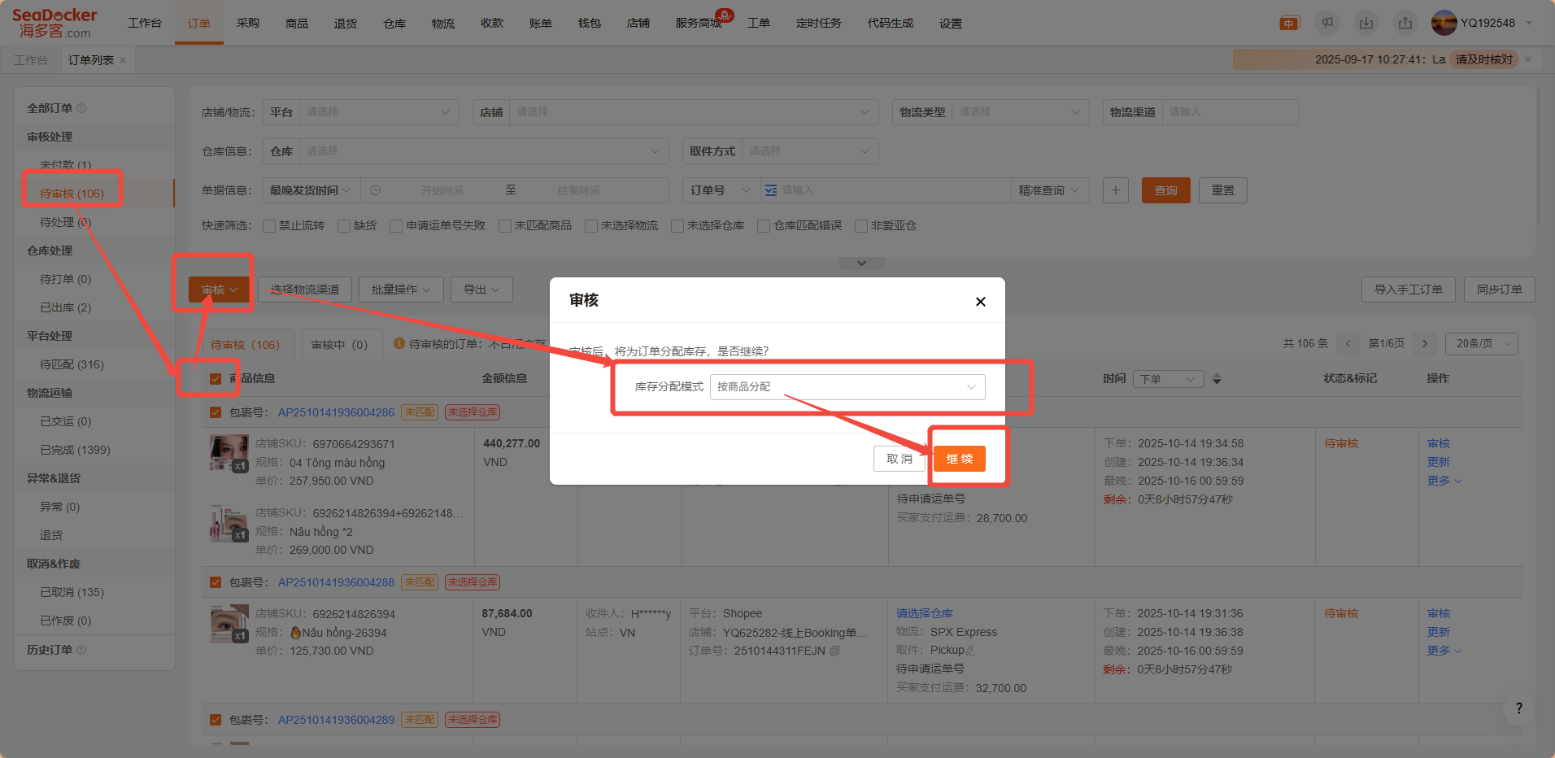Toggle the select-all orders checkbox
The height and width of the screenshot is (758, 1555).
click(216, 379)
